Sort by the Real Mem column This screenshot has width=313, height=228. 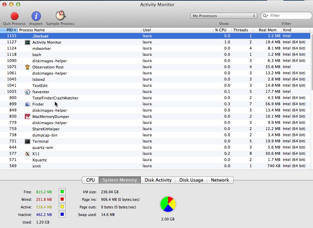tap(267, 30)
